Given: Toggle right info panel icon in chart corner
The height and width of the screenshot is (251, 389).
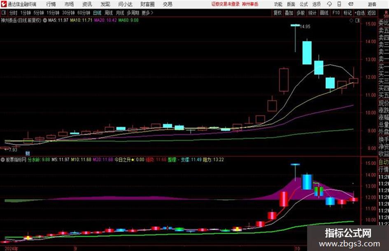Looking at the screenshot, I should coord(357,21).
